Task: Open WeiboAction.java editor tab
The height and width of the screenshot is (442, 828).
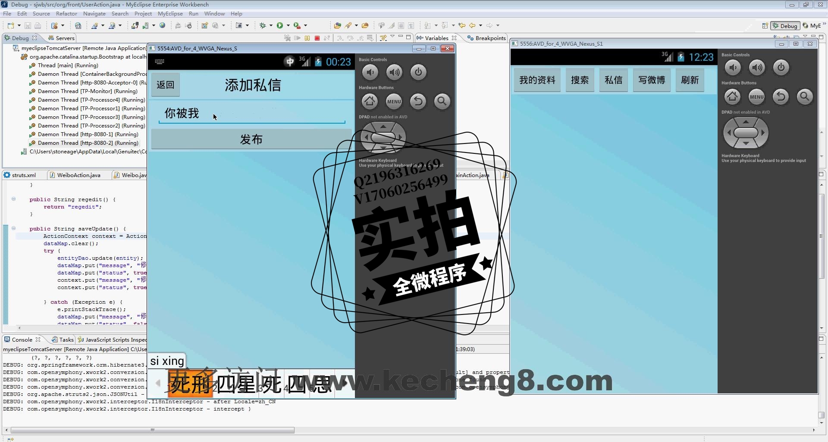Action: 75,175
